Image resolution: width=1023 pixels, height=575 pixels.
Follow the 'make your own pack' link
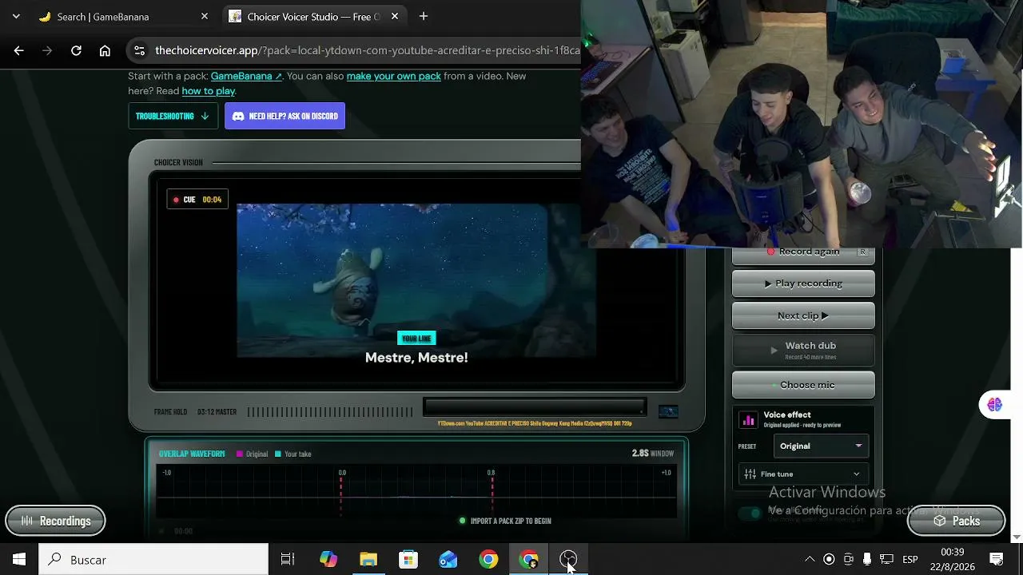click(394, 76)
